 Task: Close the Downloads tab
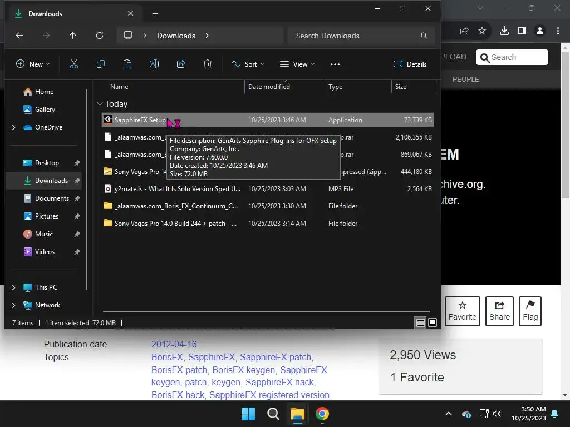(x=130, y=13)
